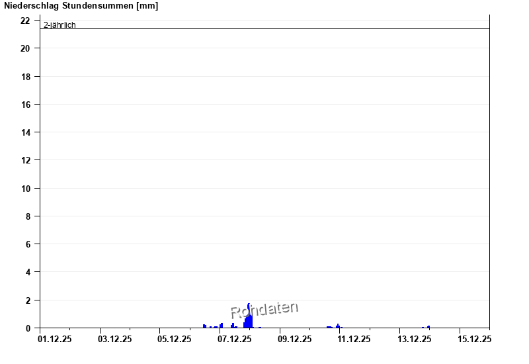Click the 13.12.25 date on the x-axis

[414, 340]
